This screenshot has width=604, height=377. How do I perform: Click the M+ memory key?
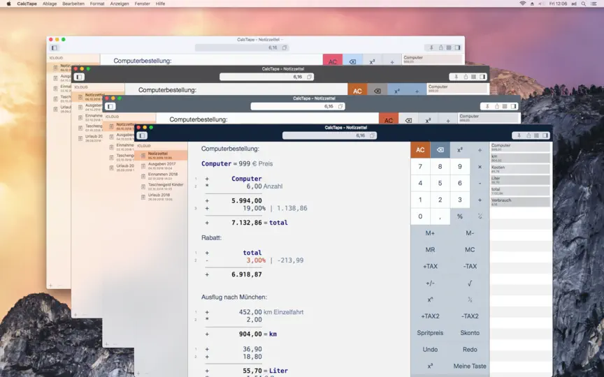[x=430, y=232]
